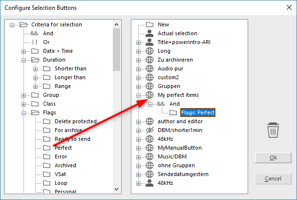This screenshot has height=200, width=297.
Task: Click the person icon beside Actual selection
Action: pyautogui.click(x=150, y=33)
